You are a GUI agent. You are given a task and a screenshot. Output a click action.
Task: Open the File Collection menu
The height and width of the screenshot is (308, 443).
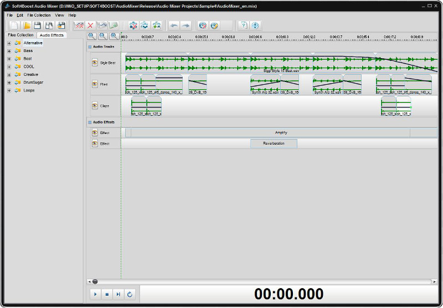(39, 15)
